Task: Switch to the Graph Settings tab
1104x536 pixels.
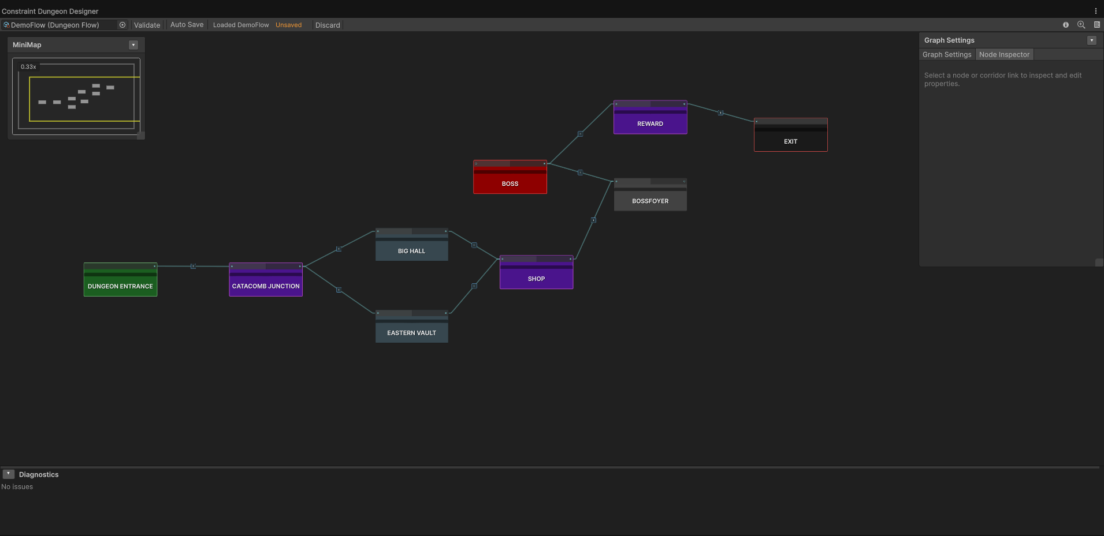Action: [947, 55]
